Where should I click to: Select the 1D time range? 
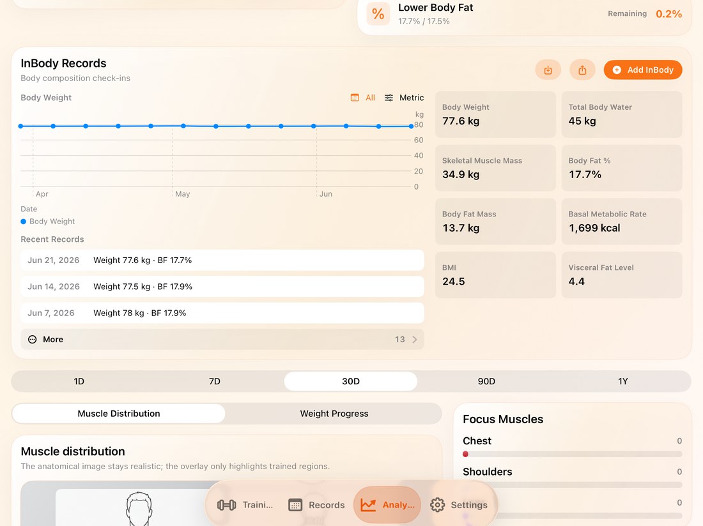click(x=79, y=381)
